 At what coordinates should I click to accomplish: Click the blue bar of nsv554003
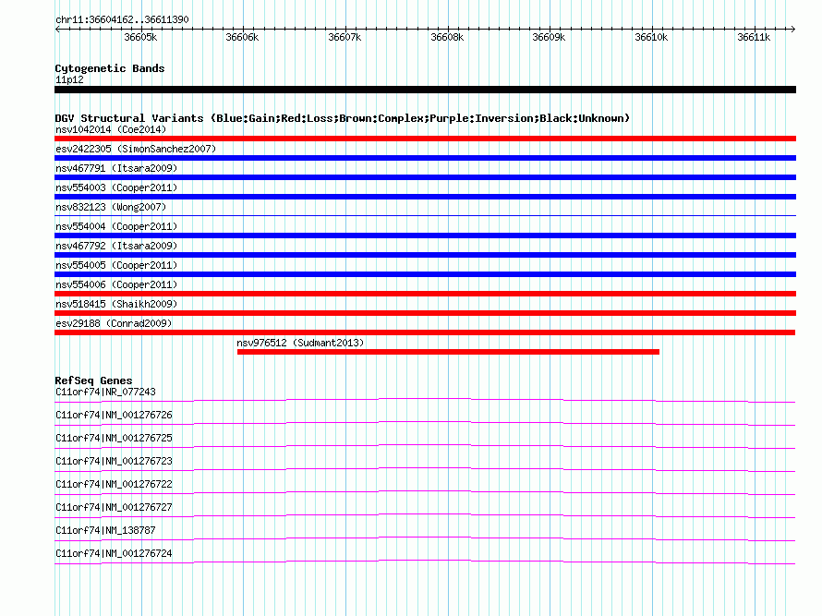(x=425, y=197)
